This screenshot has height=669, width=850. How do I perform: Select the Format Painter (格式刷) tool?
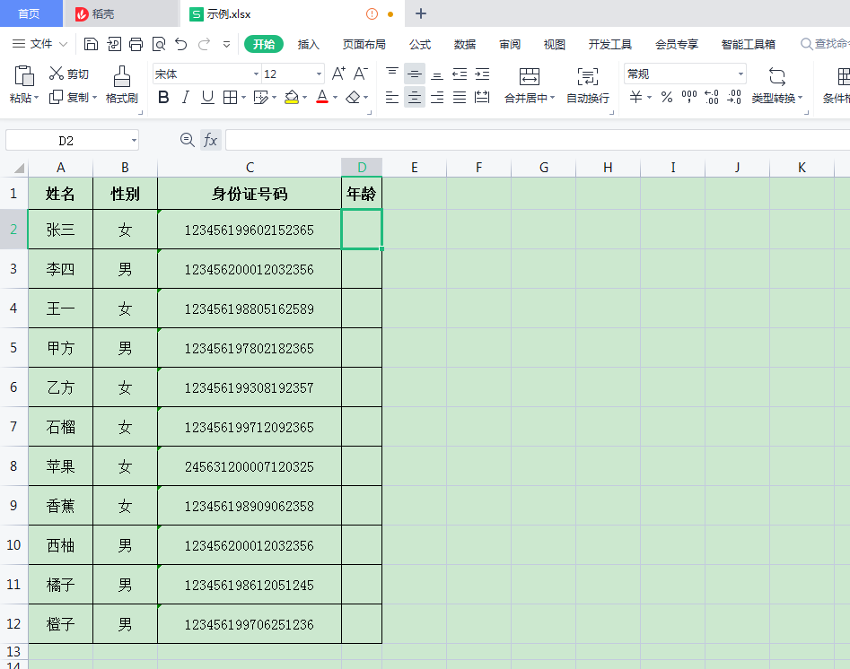coord(121,84)
